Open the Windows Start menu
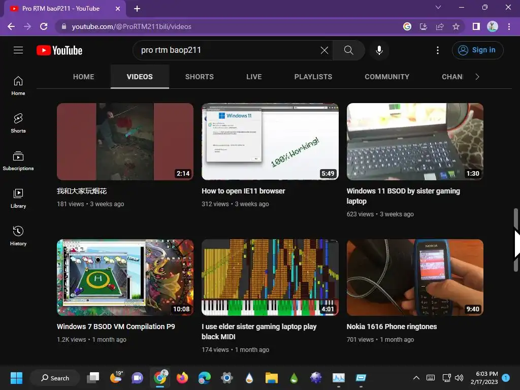 click(16, 378)
